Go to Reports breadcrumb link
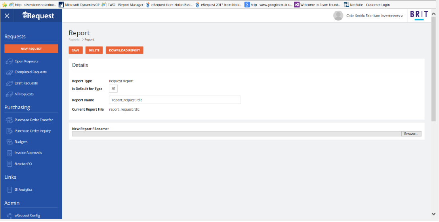 pyautogui.click(x=74, y=40)
